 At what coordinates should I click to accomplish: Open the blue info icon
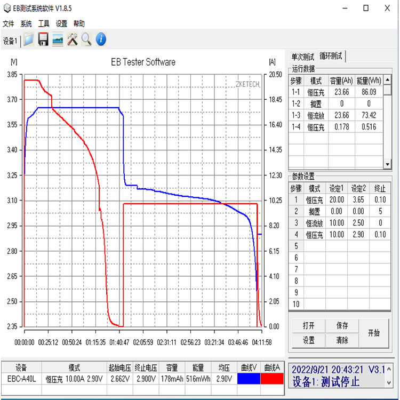pyautogui.click(x=100, y=39)
